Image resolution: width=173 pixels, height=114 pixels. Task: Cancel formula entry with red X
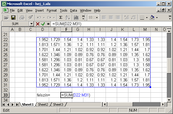click(38, 24)
